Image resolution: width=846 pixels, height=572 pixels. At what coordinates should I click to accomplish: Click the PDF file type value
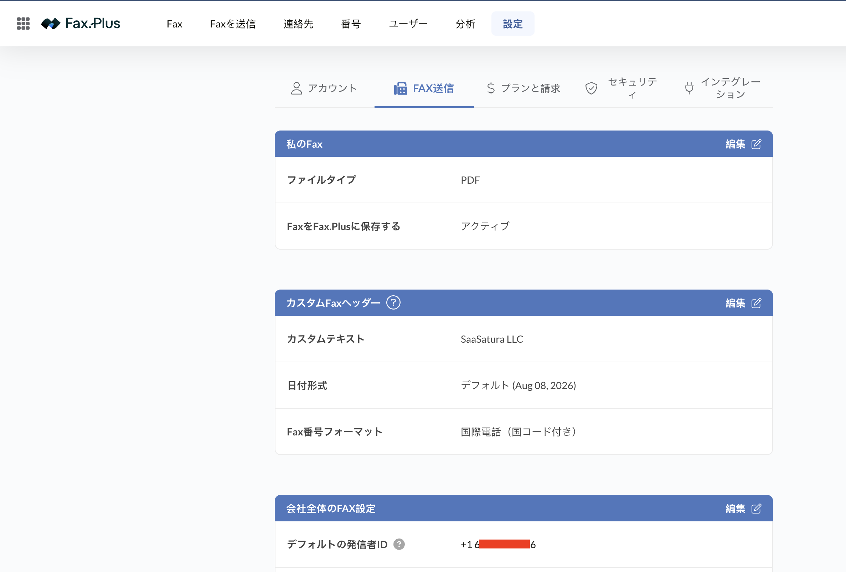coord(470,180)
